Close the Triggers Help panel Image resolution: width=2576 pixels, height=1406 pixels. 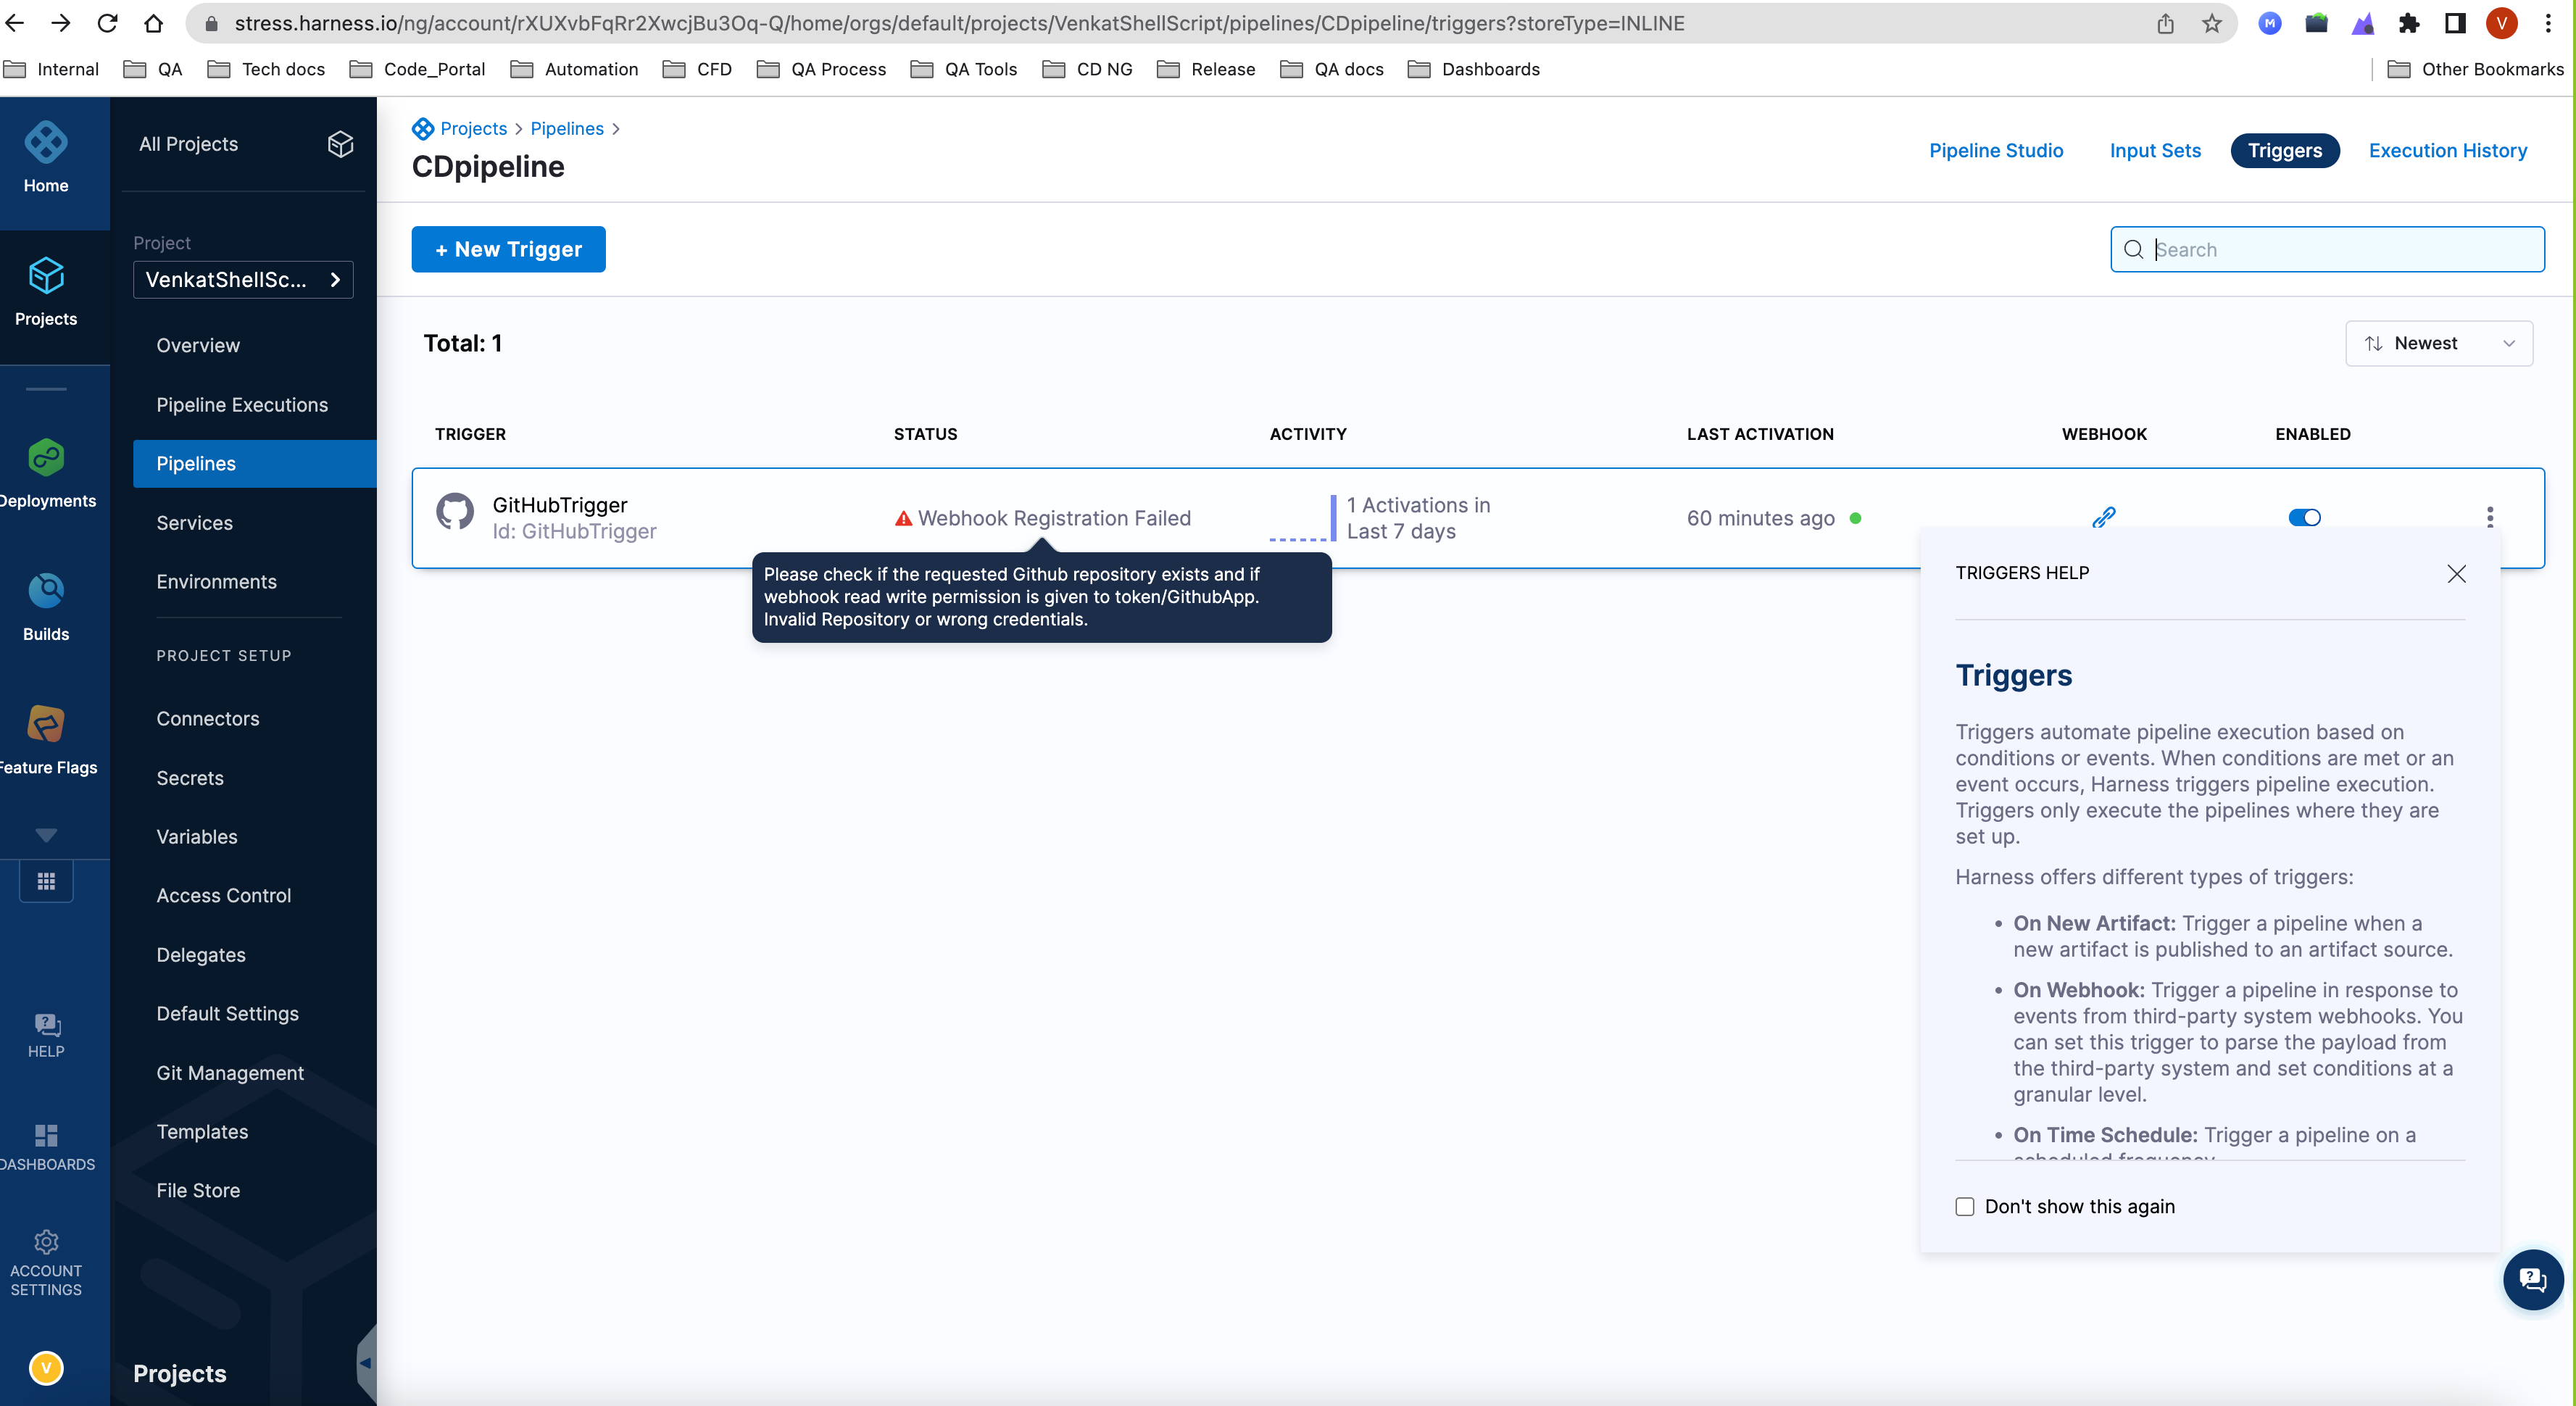(x=2456, y=573)
